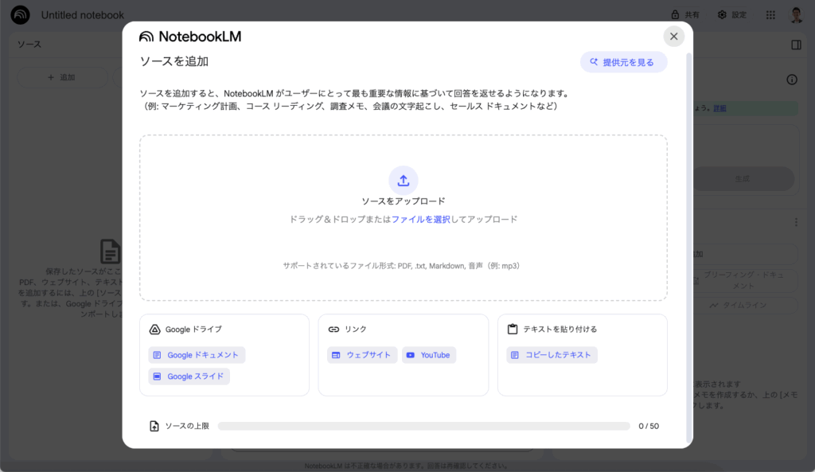
Task: Click the NotebookLM home logo in top bar
Action: pos(20,15)
